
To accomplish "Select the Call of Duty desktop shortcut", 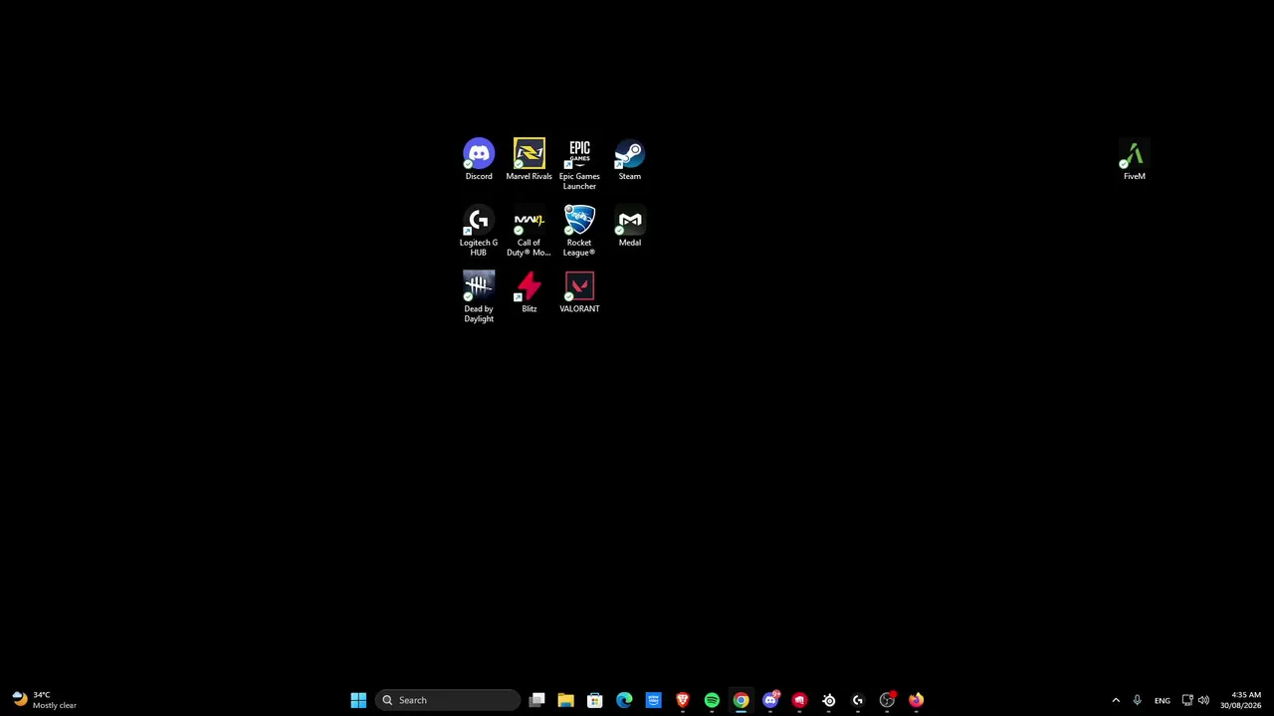I will (529, 231).
